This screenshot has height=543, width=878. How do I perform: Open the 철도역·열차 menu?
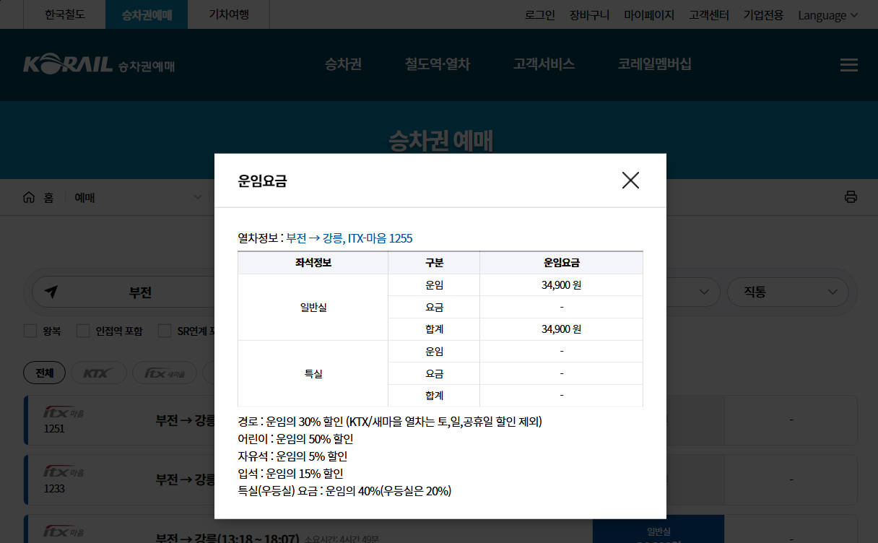click(438, 64)
